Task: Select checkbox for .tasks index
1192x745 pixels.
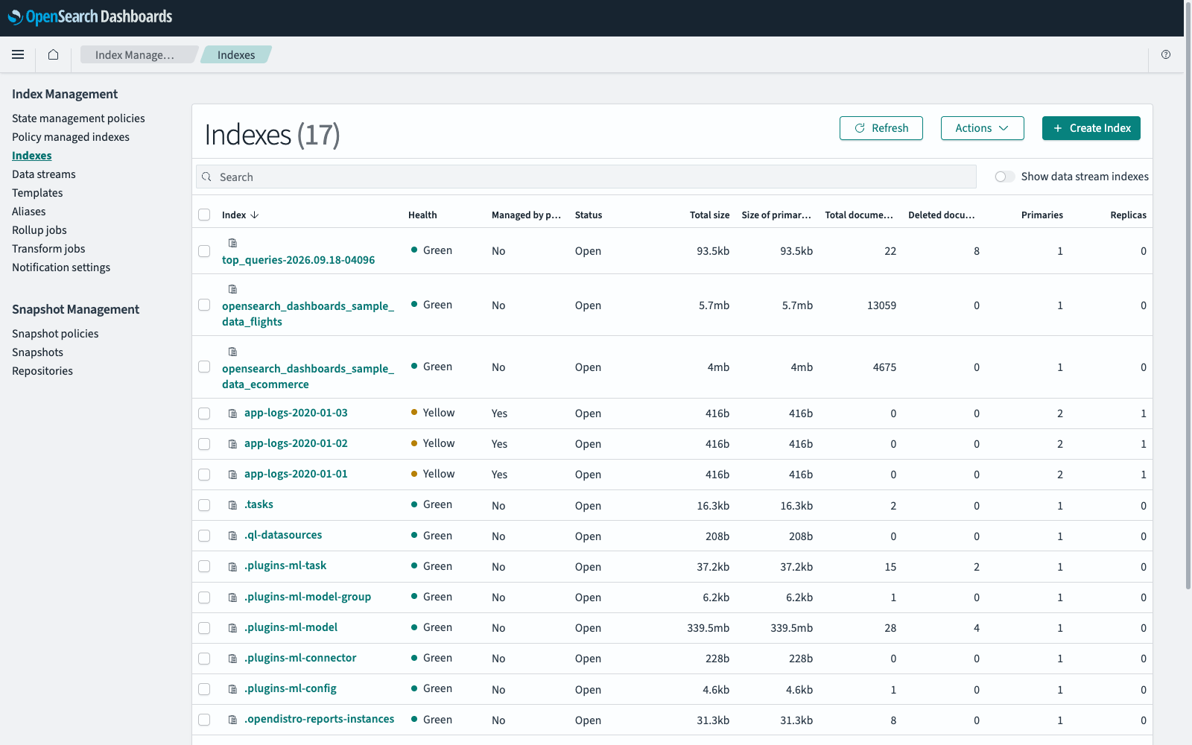Action: [204, 505]
